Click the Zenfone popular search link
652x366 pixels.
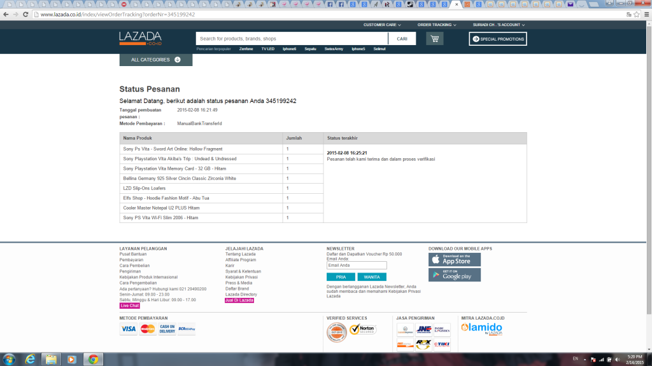246,49
